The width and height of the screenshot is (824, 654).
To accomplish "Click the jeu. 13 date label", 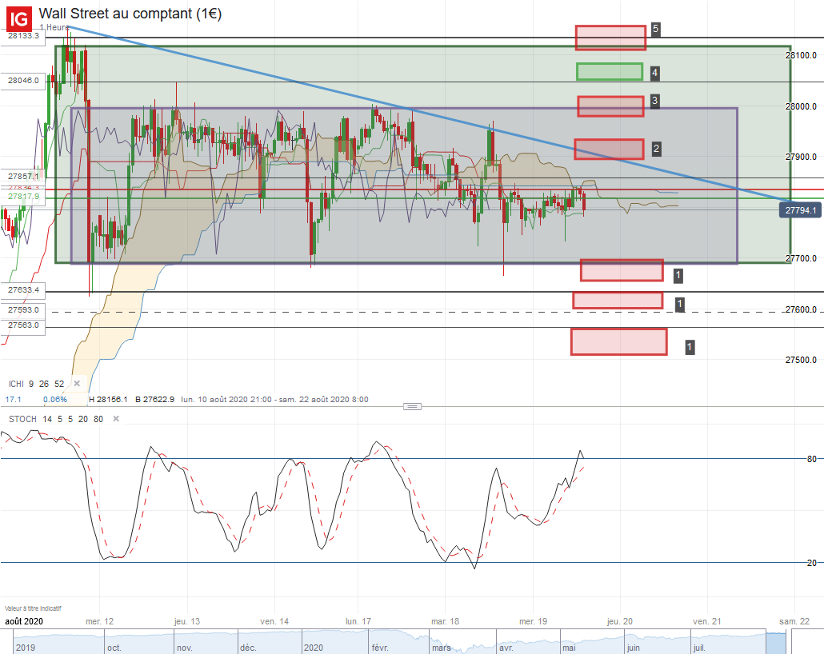I will (187, 621).
